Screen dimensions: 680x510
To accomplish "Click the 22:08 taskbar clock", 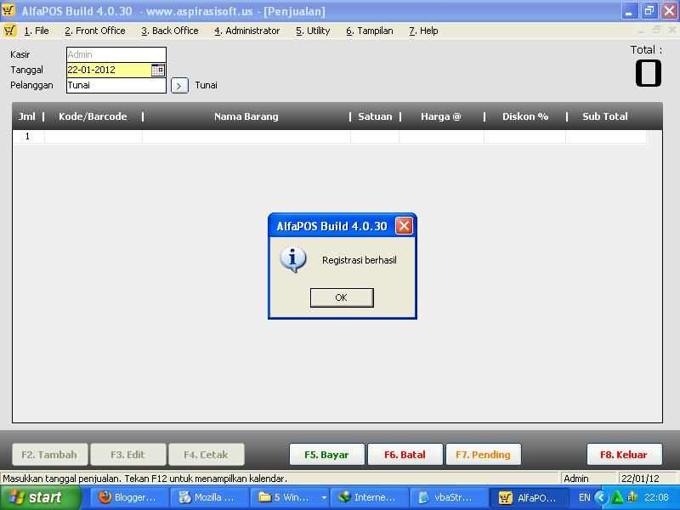I will point(657,497).
